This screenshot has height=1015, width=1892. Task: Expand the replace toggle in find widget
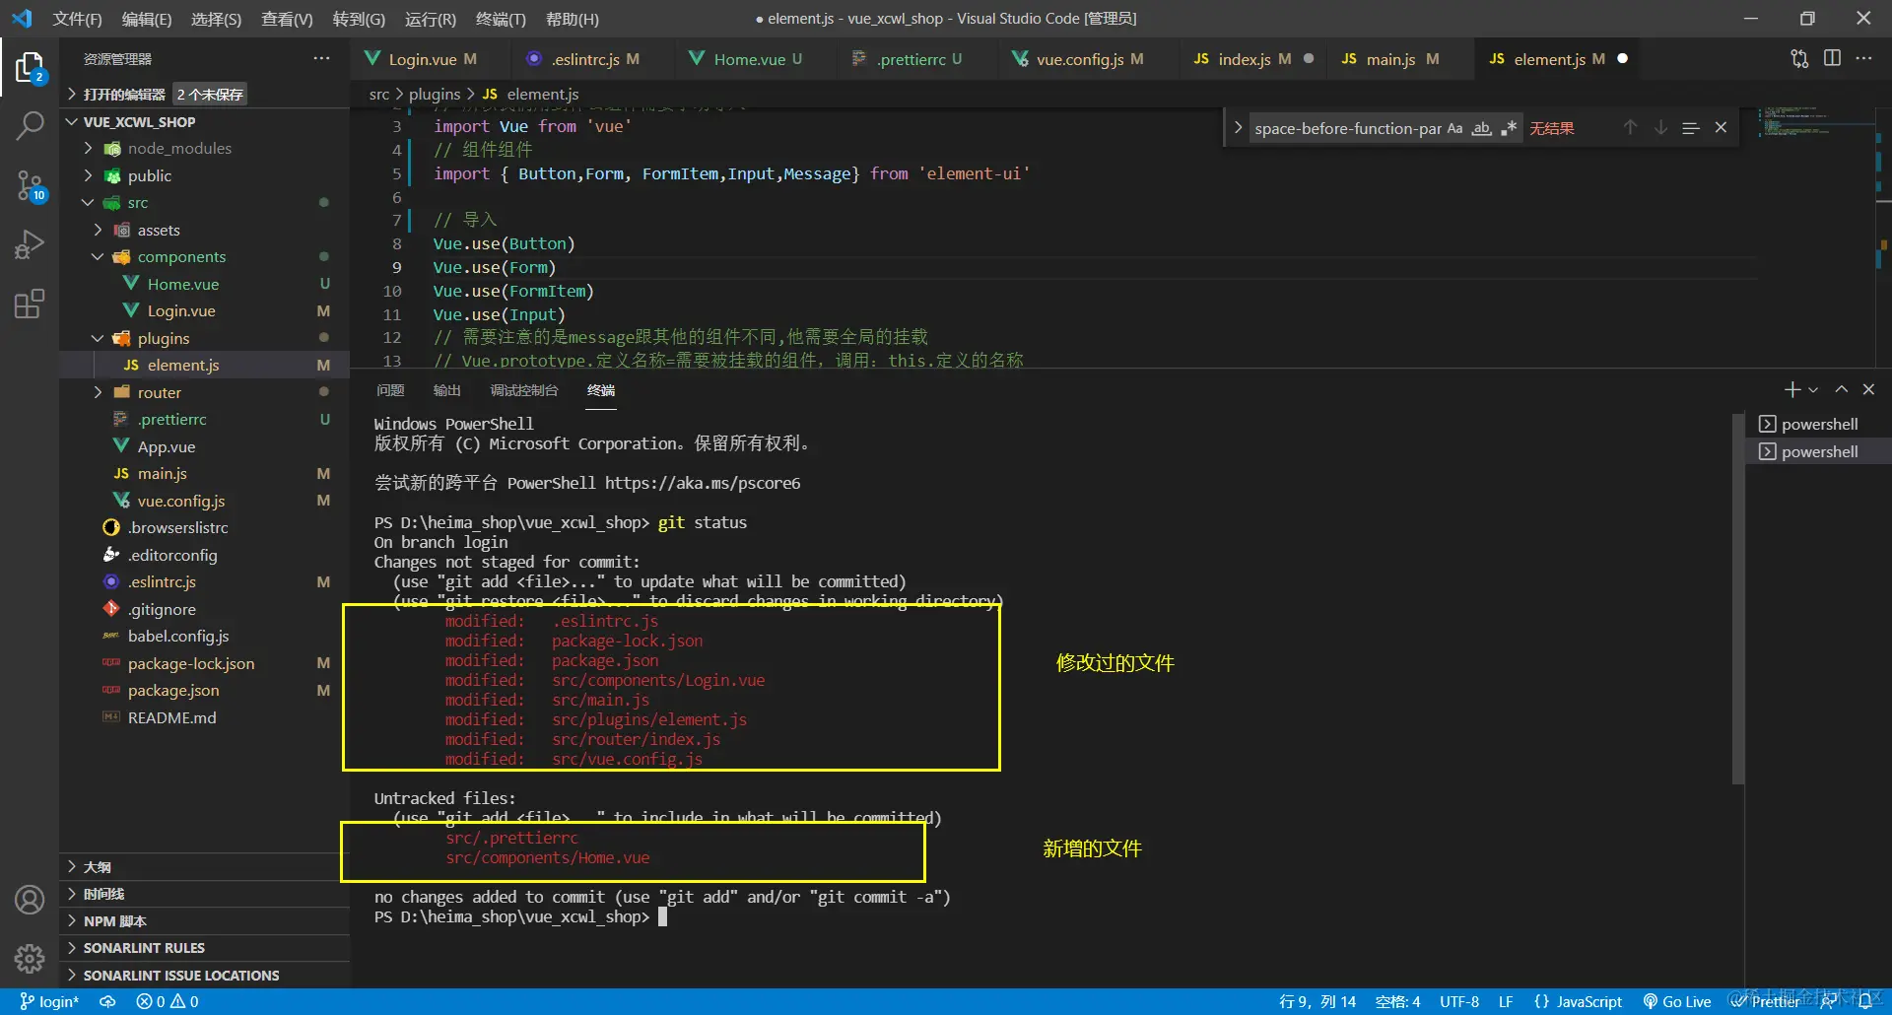click(x=1238, y=128)
